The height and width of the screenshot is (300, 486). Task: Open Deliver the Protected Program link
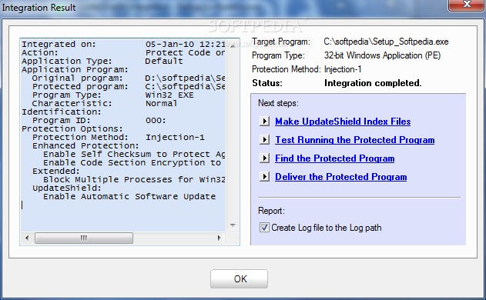(x=341, y=177)
